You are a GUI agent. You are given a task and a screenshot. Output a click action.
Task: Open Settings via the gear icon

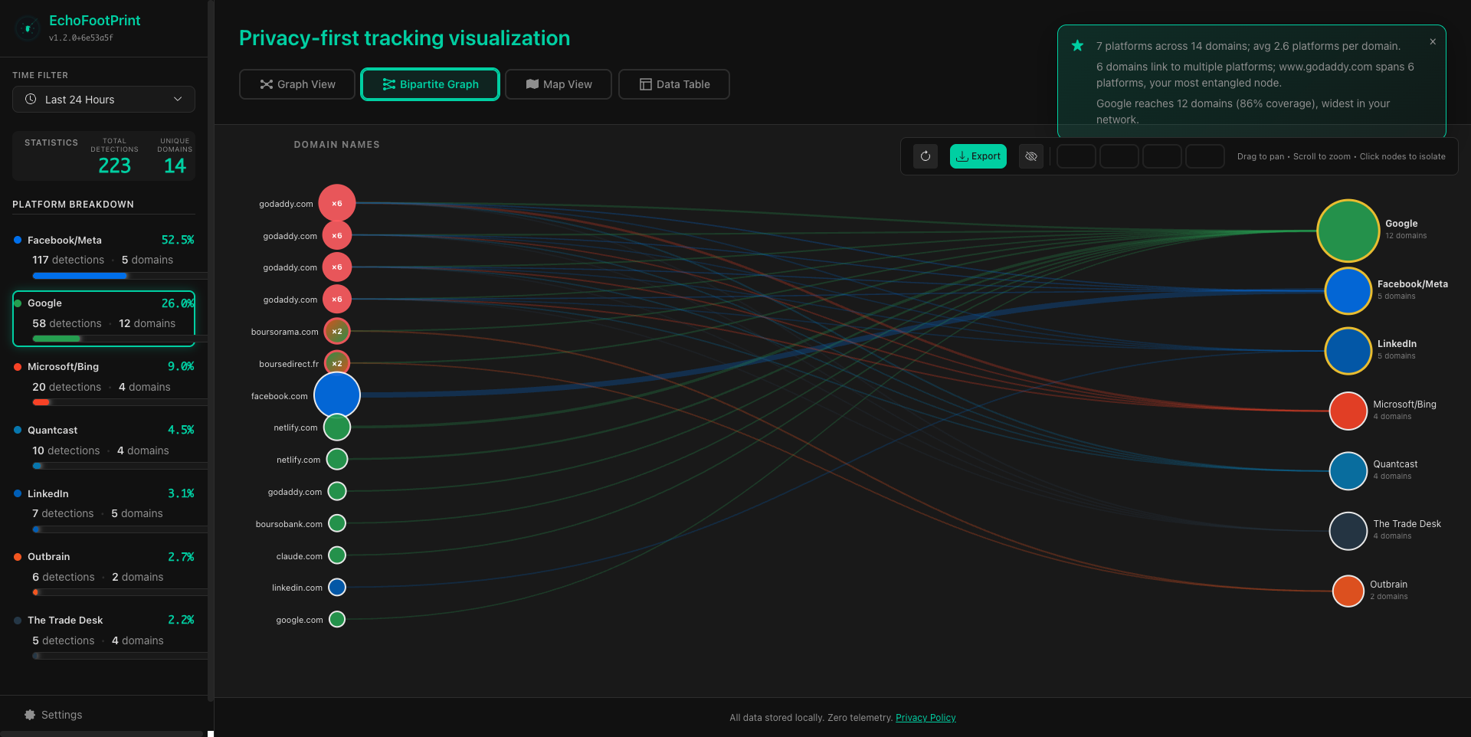(x=29, y=714)
